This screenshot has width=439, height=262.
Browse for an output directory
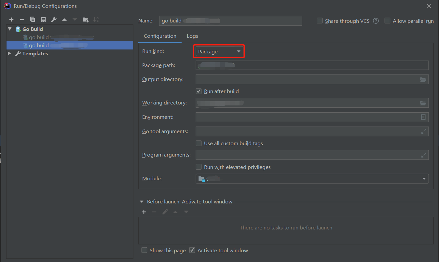pos(423,79)
